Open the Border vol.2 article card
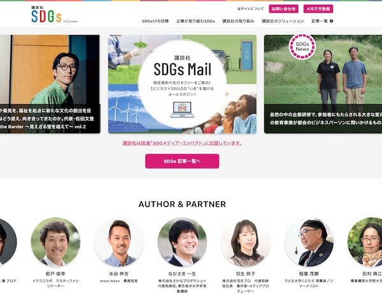The height and width of the screenshot is (296, 382). click(x=50, y=84)
